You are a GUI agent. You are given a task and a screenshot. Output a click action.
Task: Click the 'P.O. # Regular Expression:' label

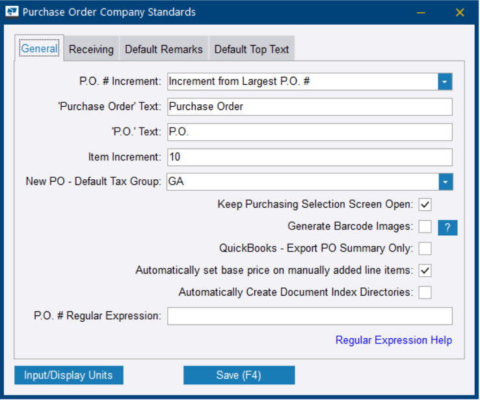(98, 316)
